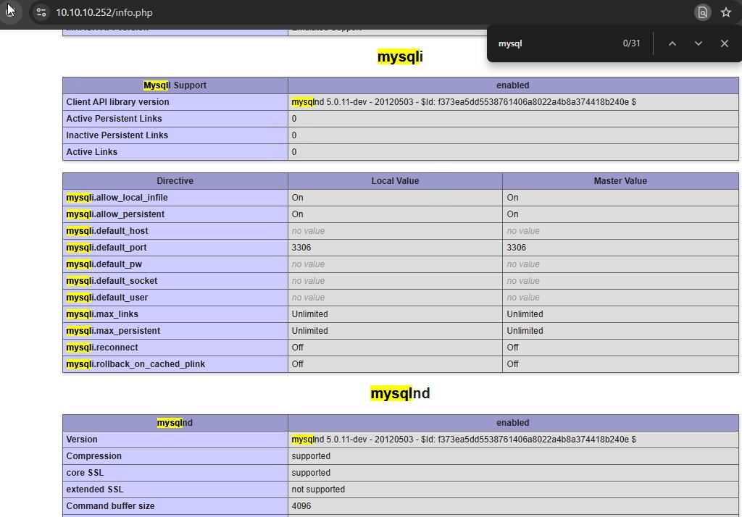Click the extended SSL not supported value
The image size is (742, 517).
point(318,489)
